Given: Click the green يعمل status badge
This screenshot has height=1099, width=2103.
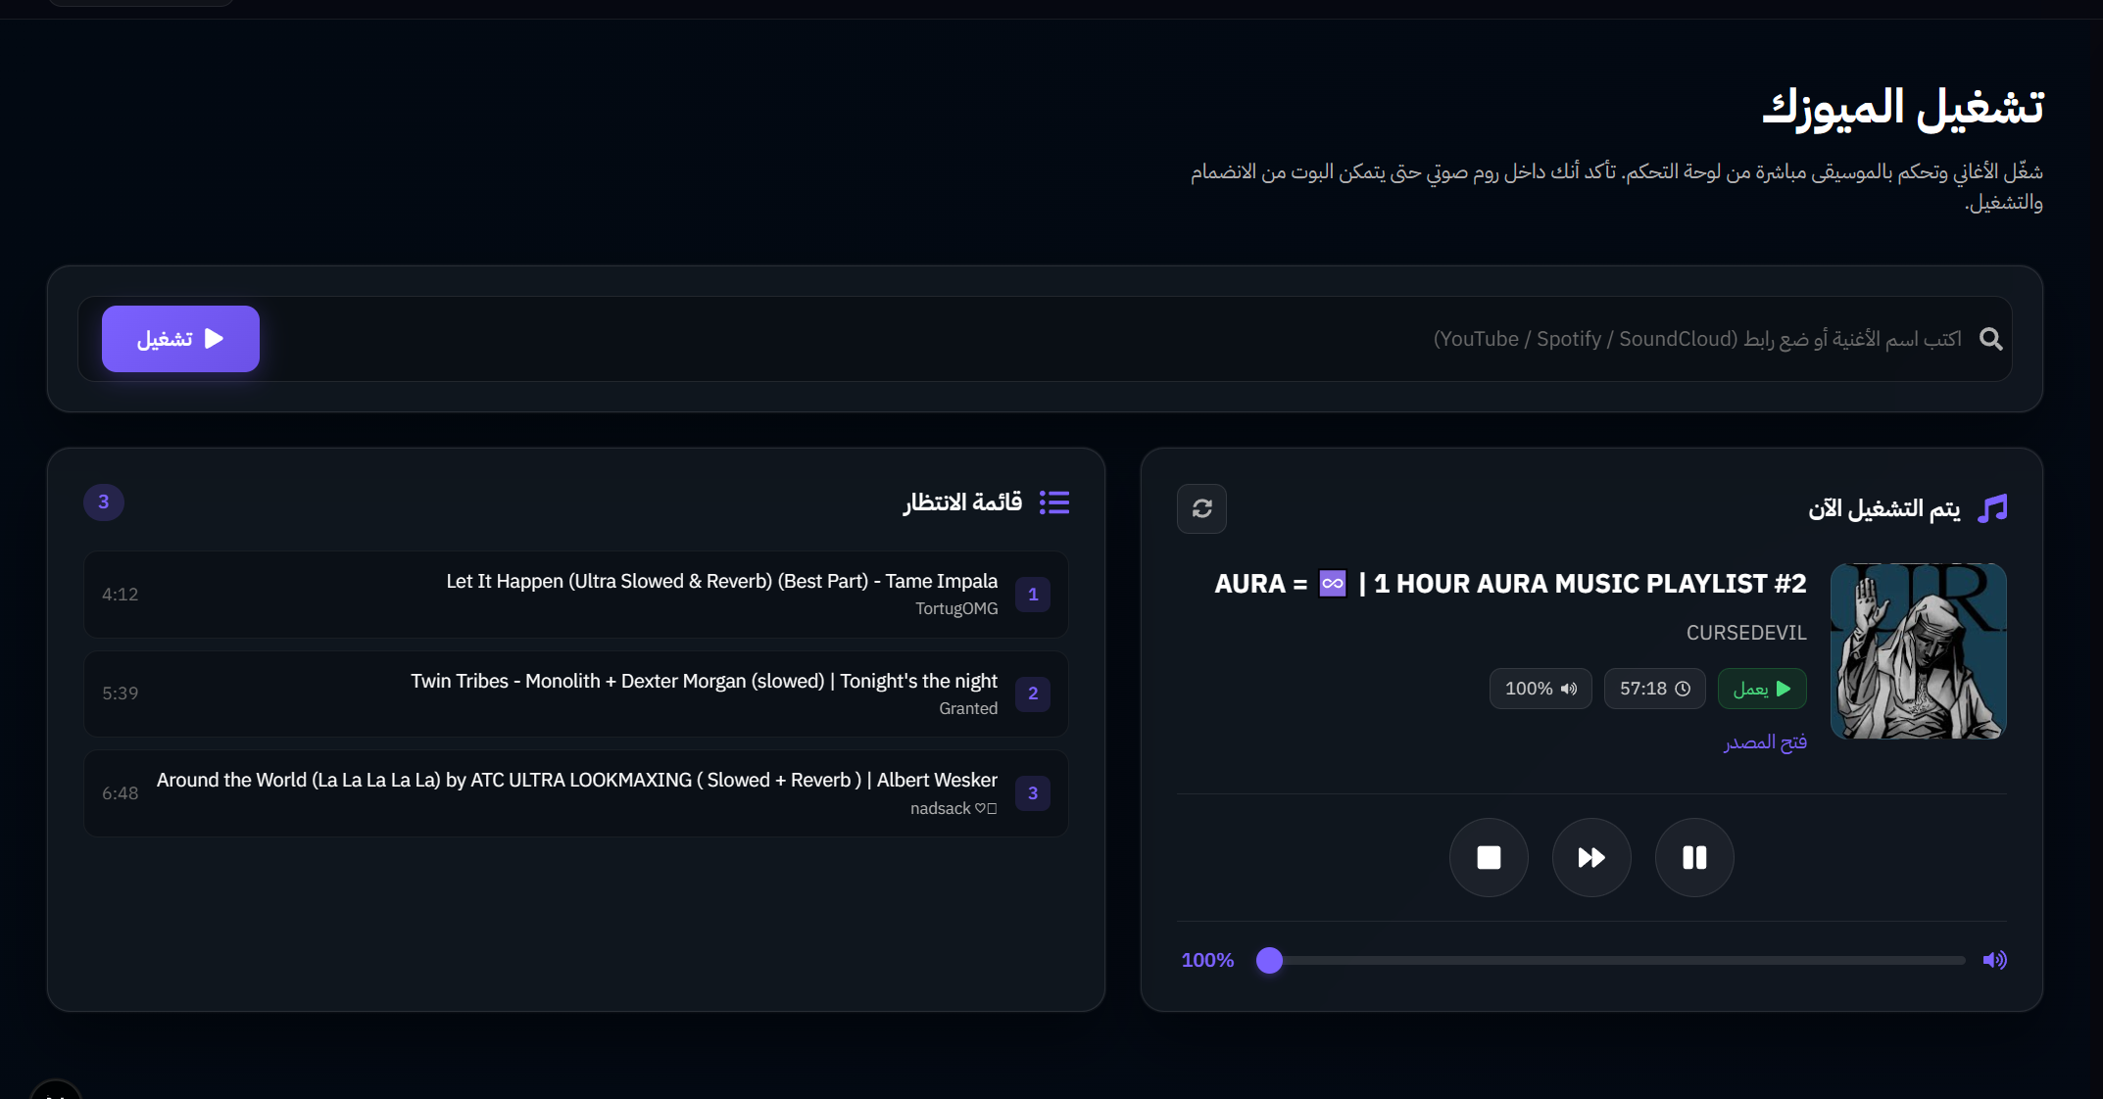Looking at the screenshot, I should (1762, 689).
